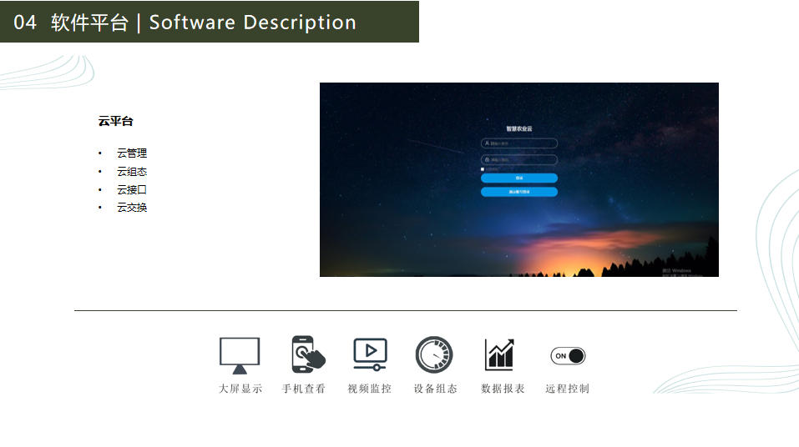Click the user icon in username field
799x447 pixels.
tap(487, 143)
